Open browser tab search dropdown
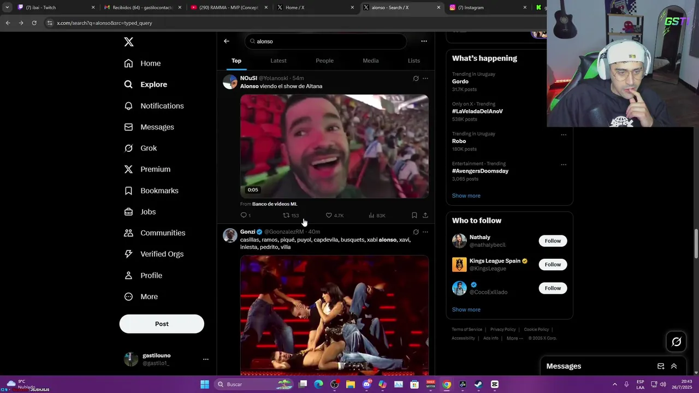The height and width of the screenshot is (393, 699). (7, 8)
